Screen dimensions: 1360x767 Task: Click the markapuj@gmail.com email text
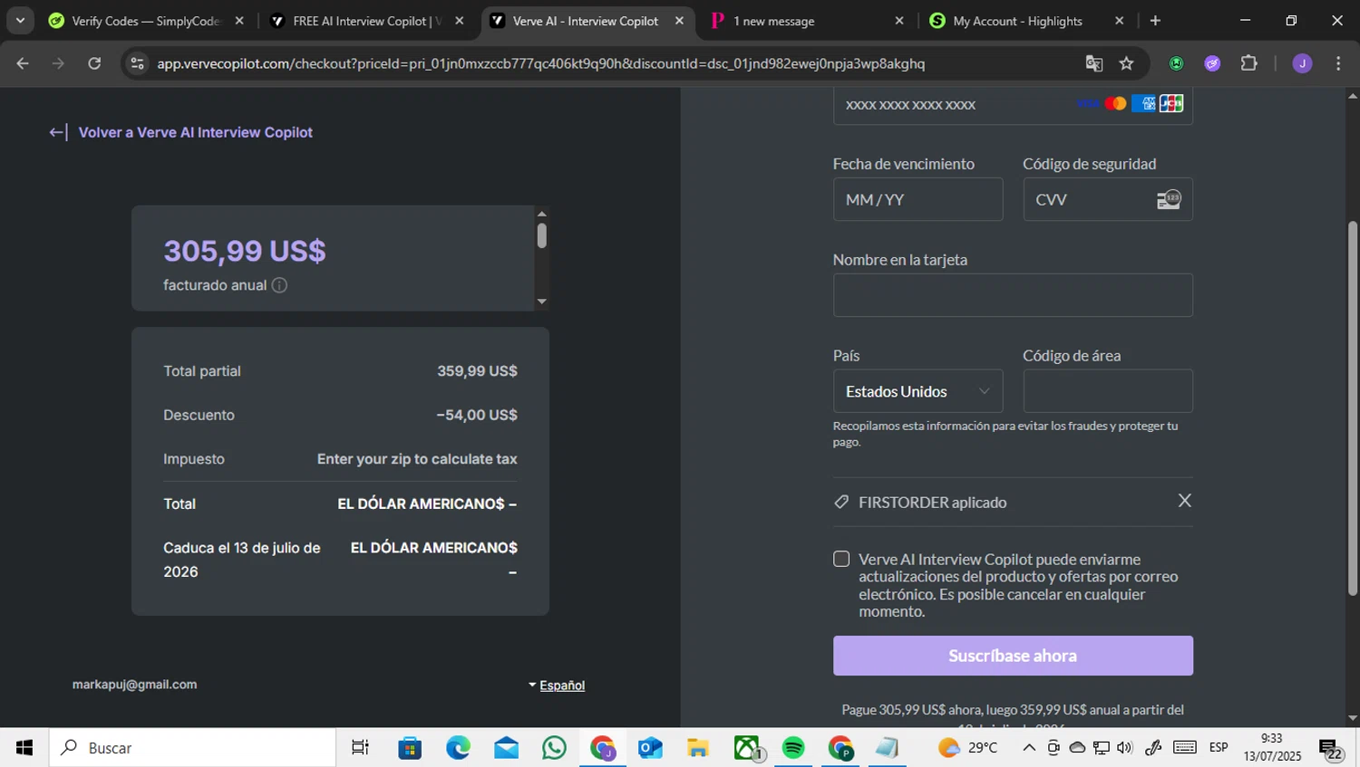coord(134,685)
